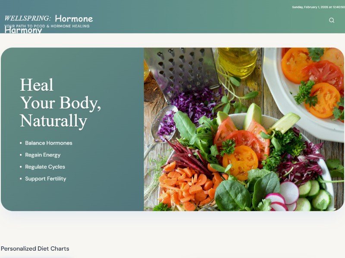Image resolution: width=345 pixels, height=258 pixels.
Task: Select the Support Fertility bullet item
Action: (46, 178)
